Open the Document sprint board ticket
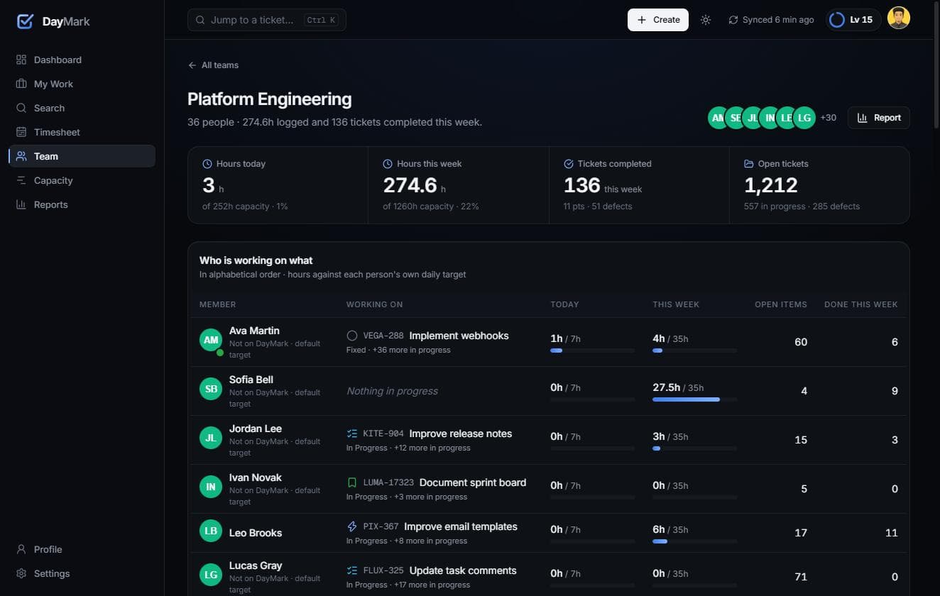 [x=473, y=482]
